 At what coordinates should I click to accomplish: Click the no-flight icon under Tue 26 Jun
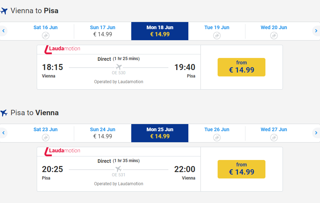coord(217,137)
